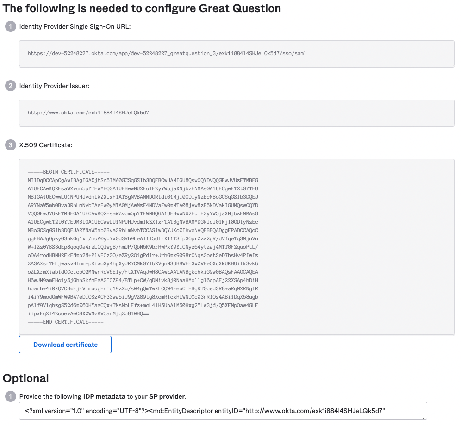Click the bold 'IDP metadata' text
461x426 pixels.
coord(104,396)
